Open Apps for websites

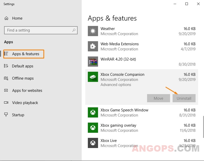point(27,91)
